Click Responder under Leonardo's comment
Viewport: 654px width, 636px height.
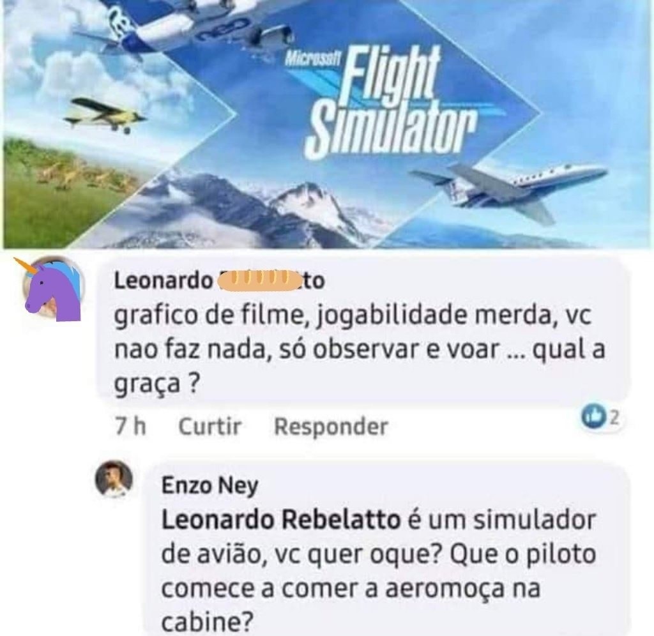(331, 426)
